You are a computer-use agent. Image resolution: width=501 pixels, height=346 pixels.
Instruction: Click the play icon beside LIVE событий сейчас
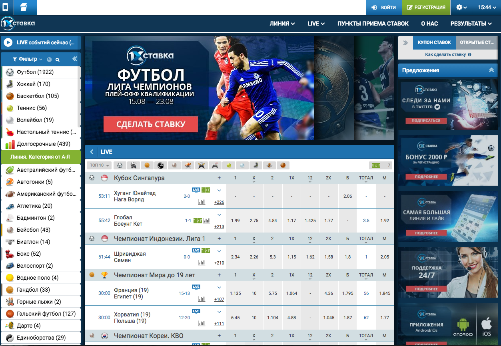8,42
